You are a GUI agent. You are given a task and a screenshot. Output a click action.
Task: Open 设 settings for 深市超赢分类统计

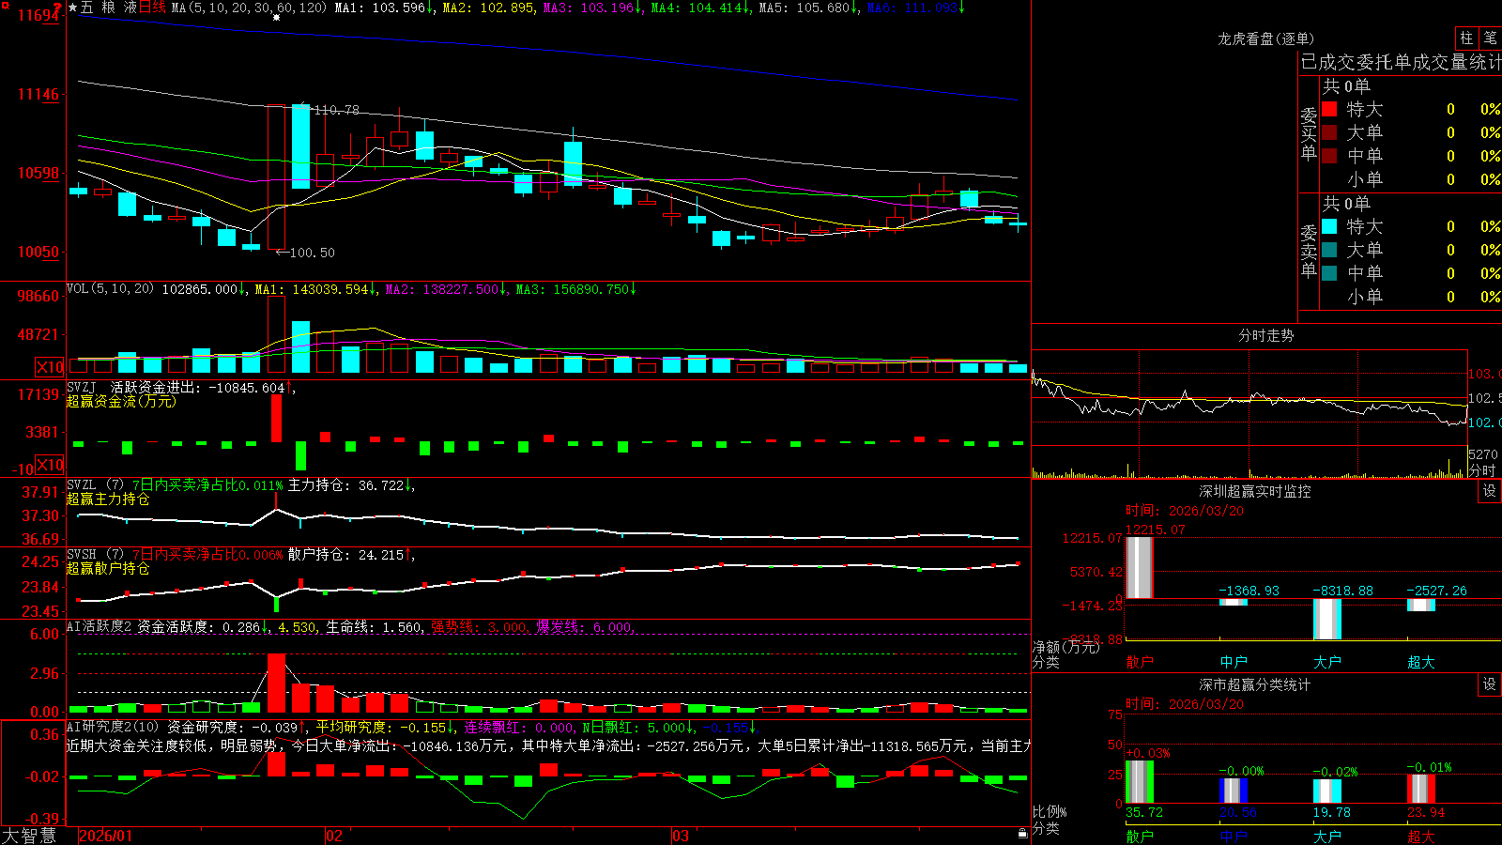click(1490, 684)
